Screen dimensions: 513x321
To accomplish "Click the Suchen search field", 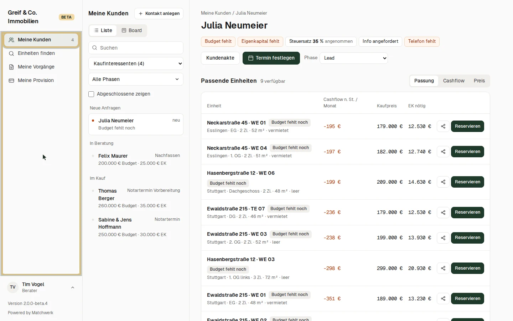I will coord(136,48).
